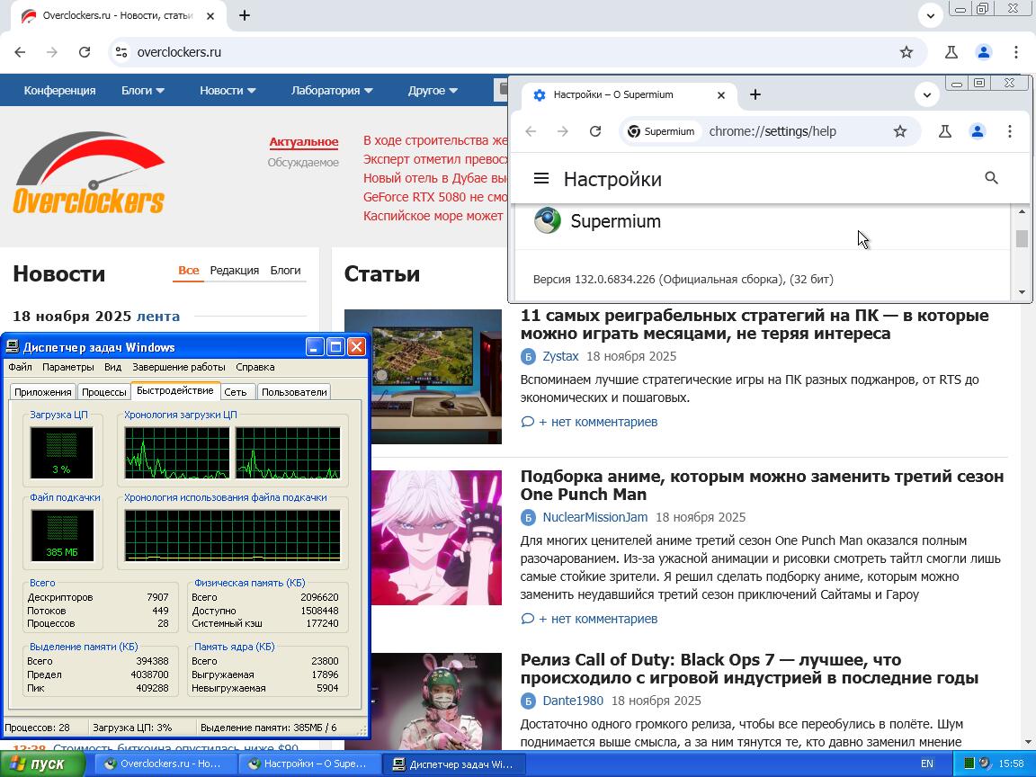
Task: Open the лента link beside the date
Action: [158, 316]
